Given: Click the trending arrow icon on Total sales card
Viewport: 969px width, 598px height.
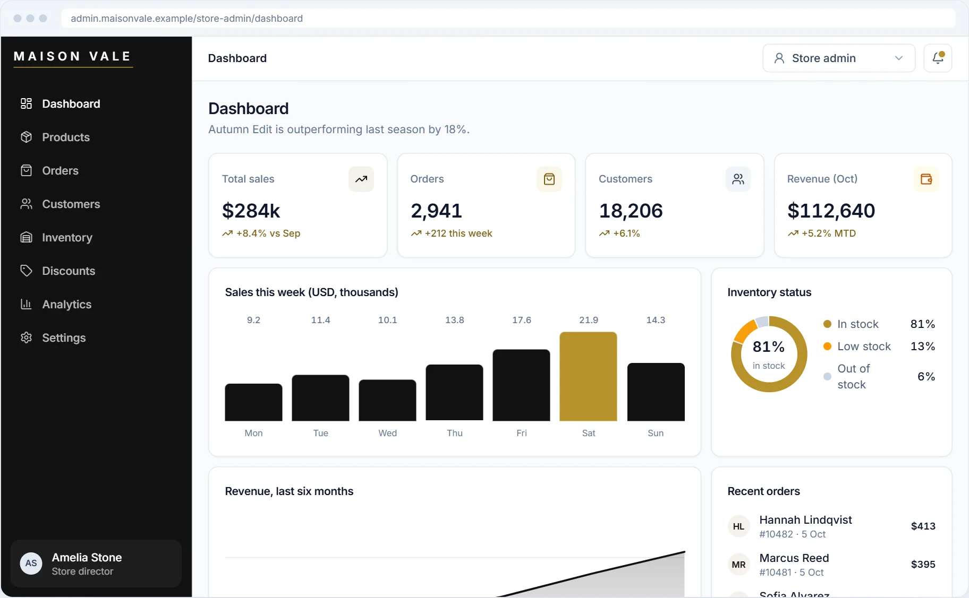Looking at the screenshot, I should (x=361, y=179).
